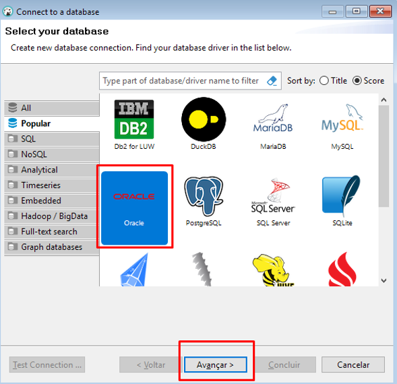The width and height of the screenshot is (397, 384).
Task: Clear the driver filter with eraser icon
Action: (272, 81)
